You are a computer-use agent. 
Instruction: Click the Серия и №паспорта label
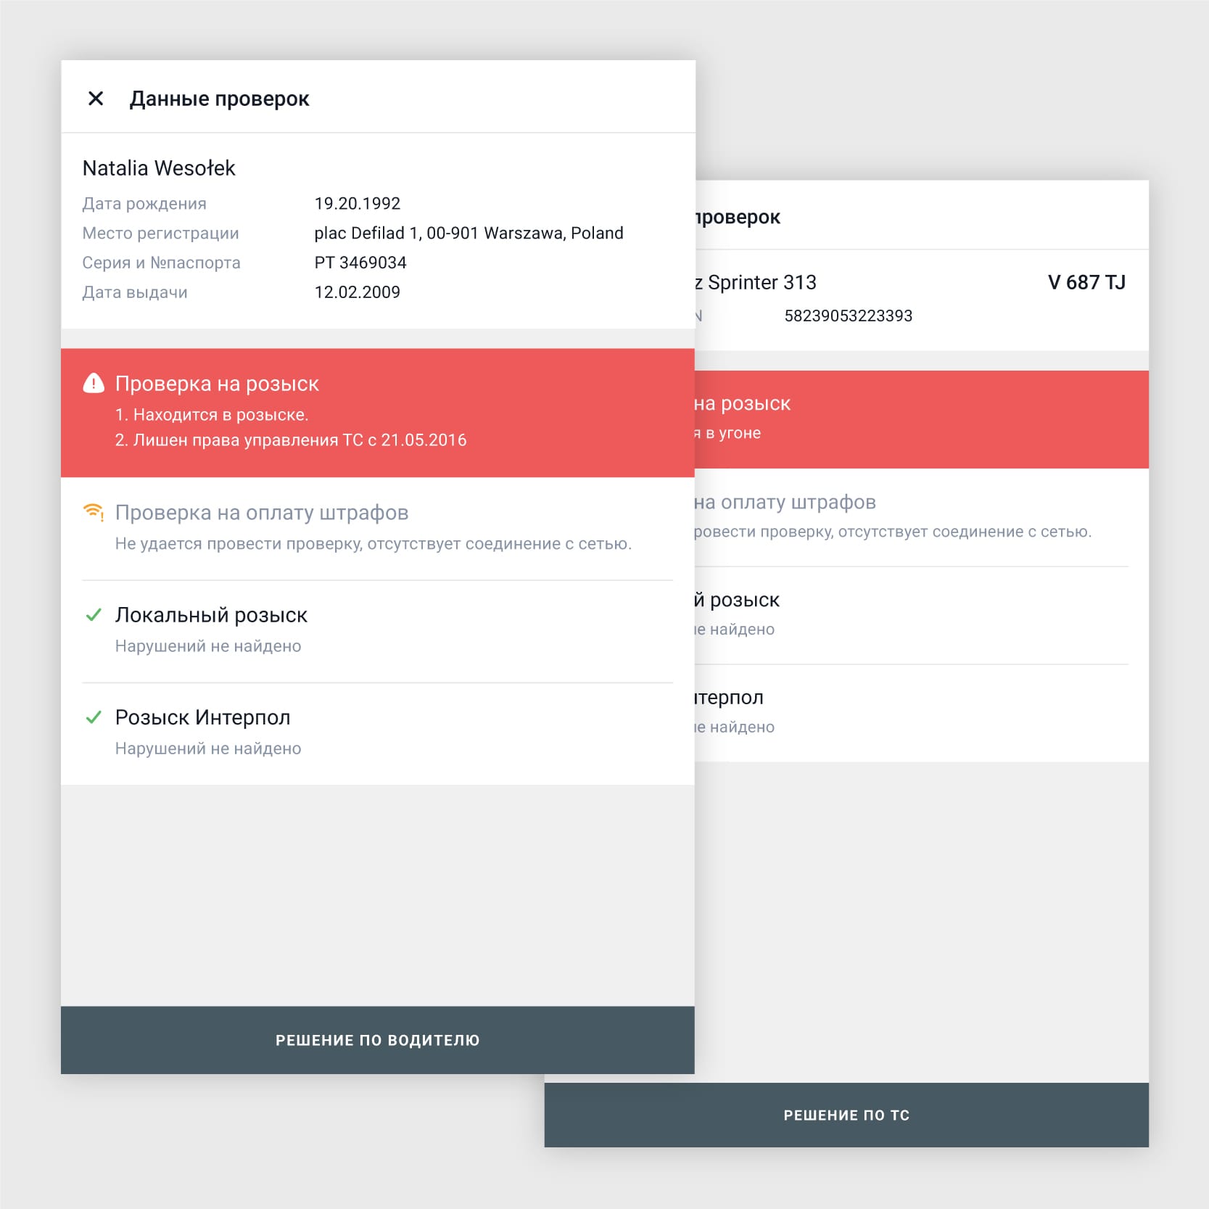point(161,263)
